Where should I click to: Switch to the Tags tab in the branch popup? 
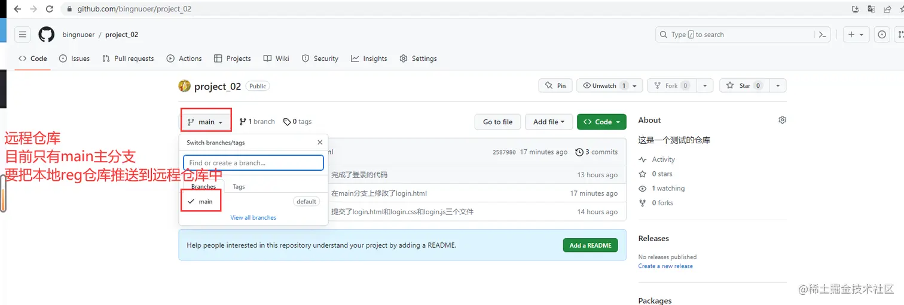239,187
